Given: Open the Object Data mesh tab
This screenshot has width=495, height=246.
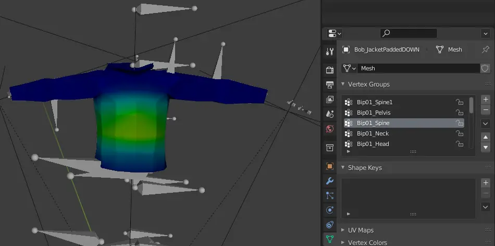Looking at the screenshot, I should (330, 239).
